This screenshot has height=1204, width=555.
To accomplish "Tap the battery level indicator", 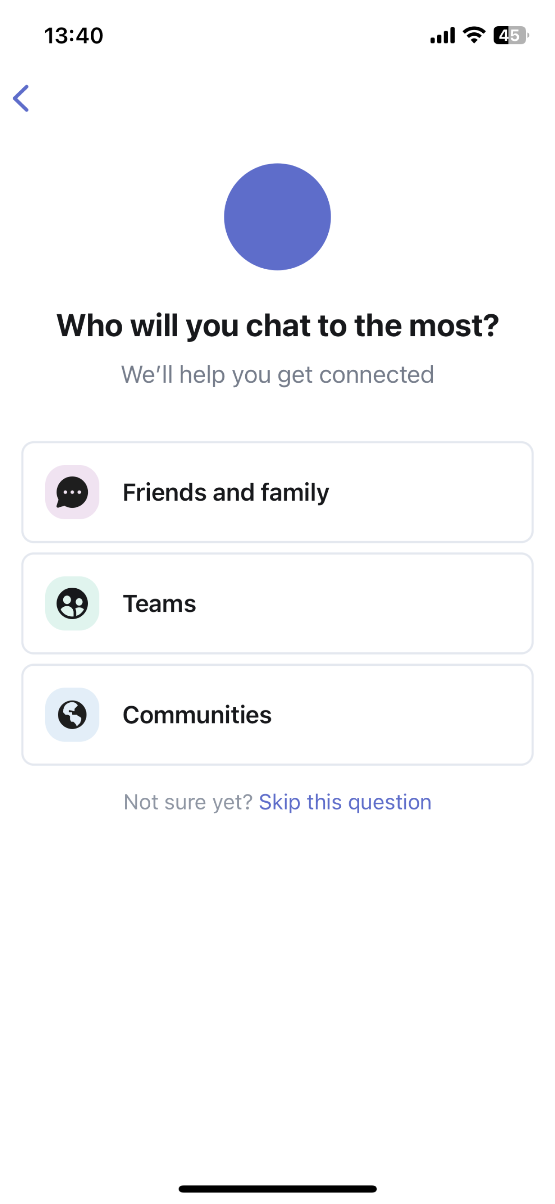I will click(511, 35).
